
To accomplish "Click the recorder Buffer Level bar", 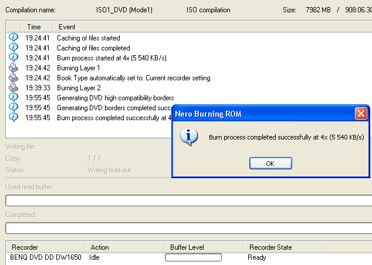I will [x=194, y=257].
